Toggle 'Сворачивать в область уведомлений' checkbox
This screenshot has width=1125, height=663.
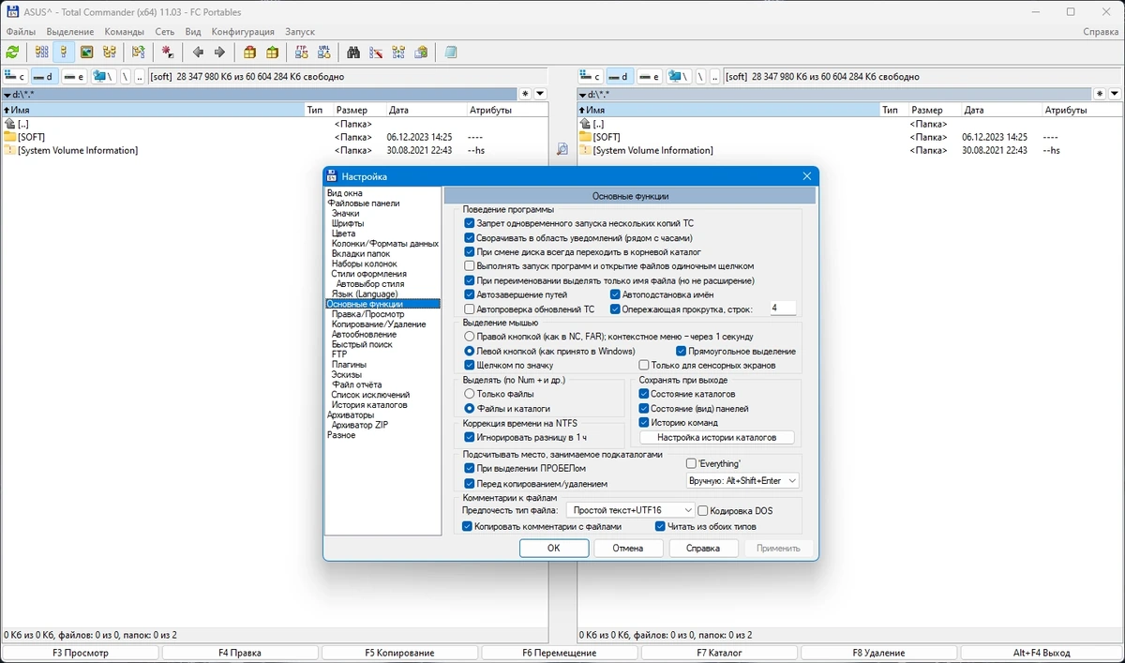(x=470, y=238)
